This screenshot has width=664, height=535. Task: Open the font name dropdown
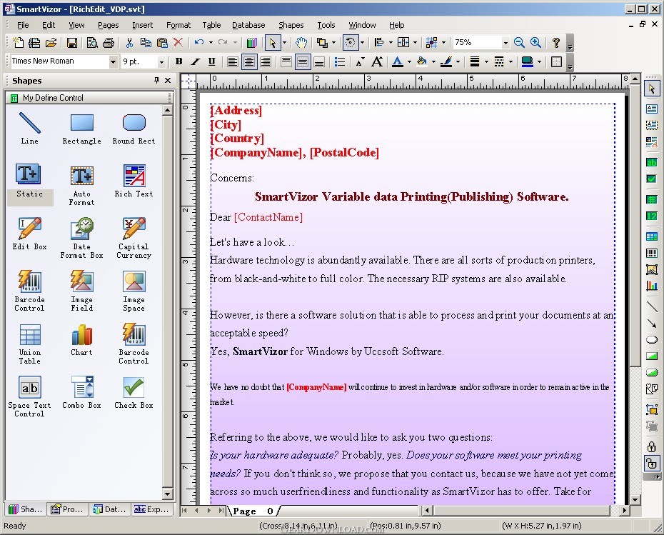[x=113, y=62]
